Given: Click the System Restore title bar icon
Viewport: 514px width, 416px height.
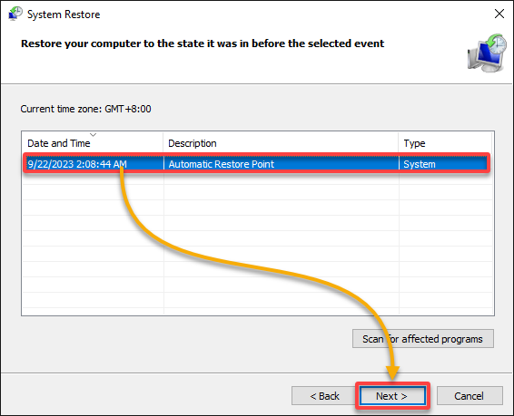Looking at the screenshot, I should (15, 15).
